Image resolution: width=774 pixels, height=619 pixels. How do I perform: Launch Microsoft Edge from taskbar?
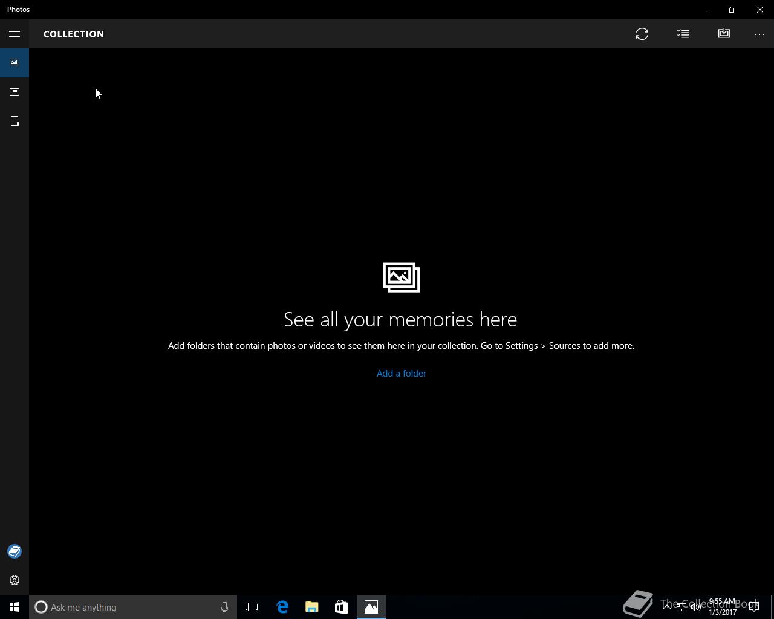(x=282, y=607)
